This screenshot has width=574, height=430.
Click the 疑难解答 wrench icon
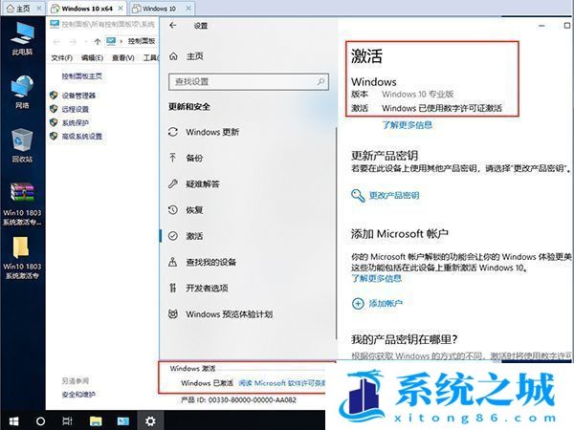tap(173, 183)
